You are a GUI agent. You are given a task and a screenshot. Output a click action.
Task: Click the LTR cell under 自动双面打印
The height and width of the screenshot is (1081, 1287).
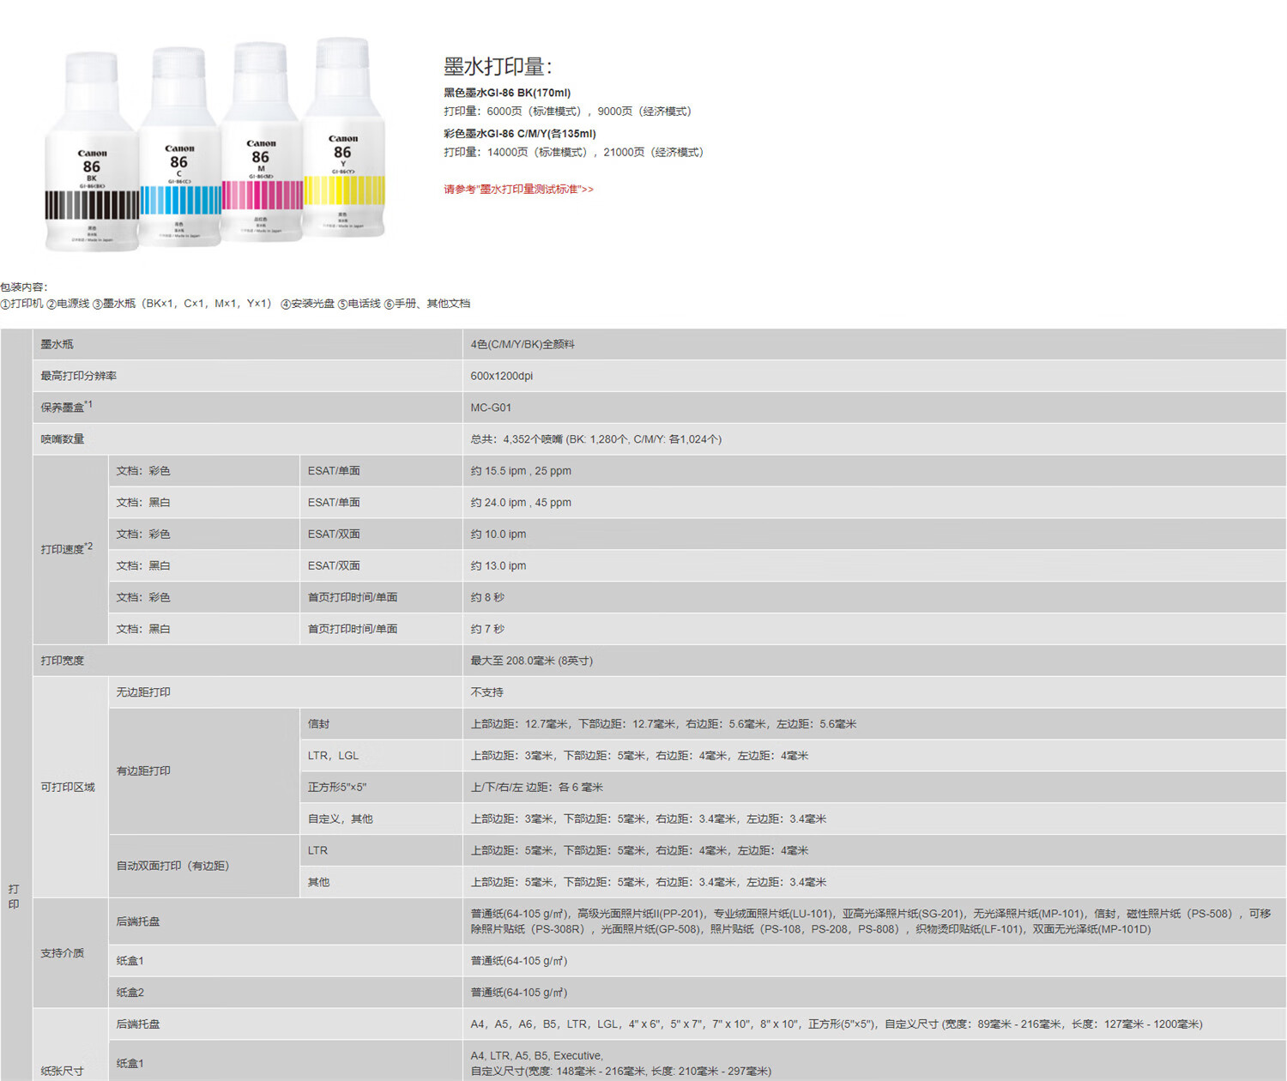pos(381,850)
